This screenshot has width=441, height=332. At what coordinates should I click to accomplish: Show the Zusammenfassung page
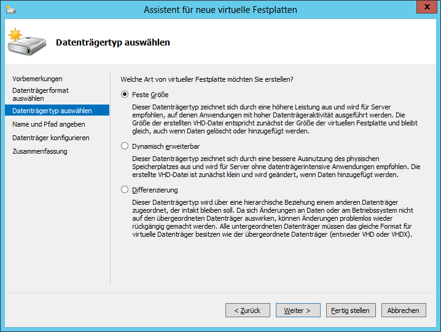(40, 151)
